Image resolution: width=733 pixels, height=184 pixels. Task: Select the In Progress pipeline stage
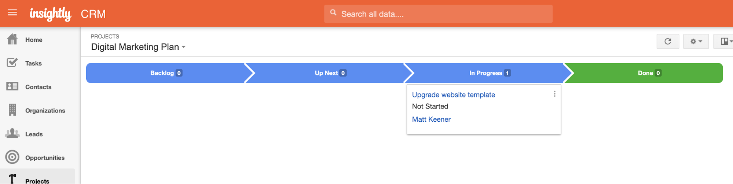pyautogui.click(x=489, y=73)
